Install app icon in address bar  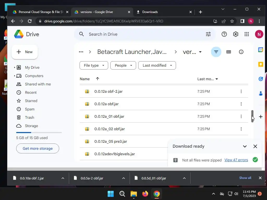215,21
